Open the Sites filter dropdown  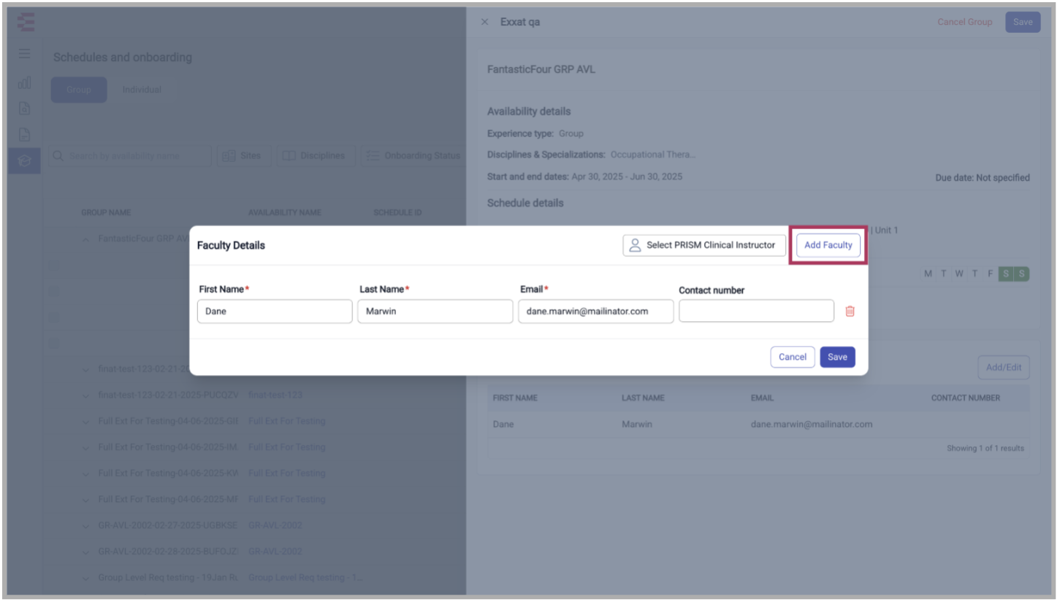[x=244, y=156]
